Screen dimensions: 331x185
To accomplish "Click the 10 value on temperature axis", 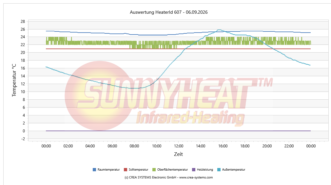I will point(23,92).
